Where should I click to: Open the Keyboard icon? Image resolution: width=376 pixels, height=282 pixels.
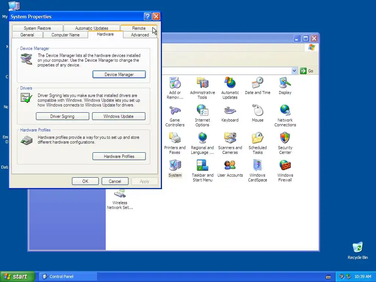coord(230,113)
